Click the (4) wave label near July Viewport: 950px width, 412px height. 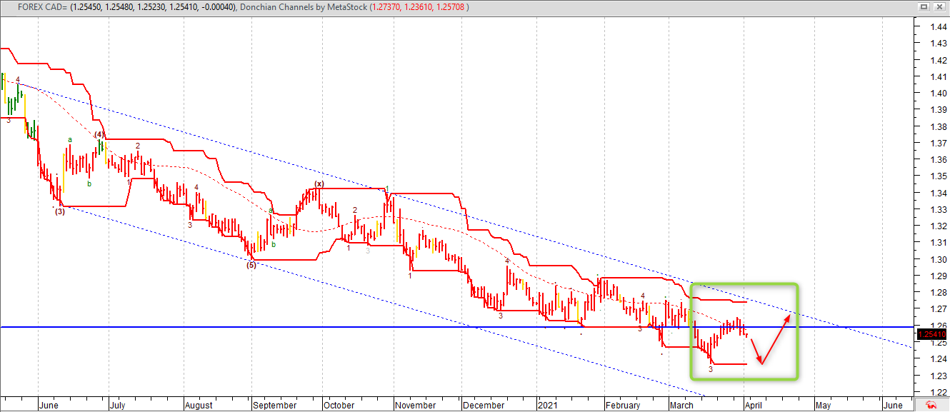[x=100, y=134]
